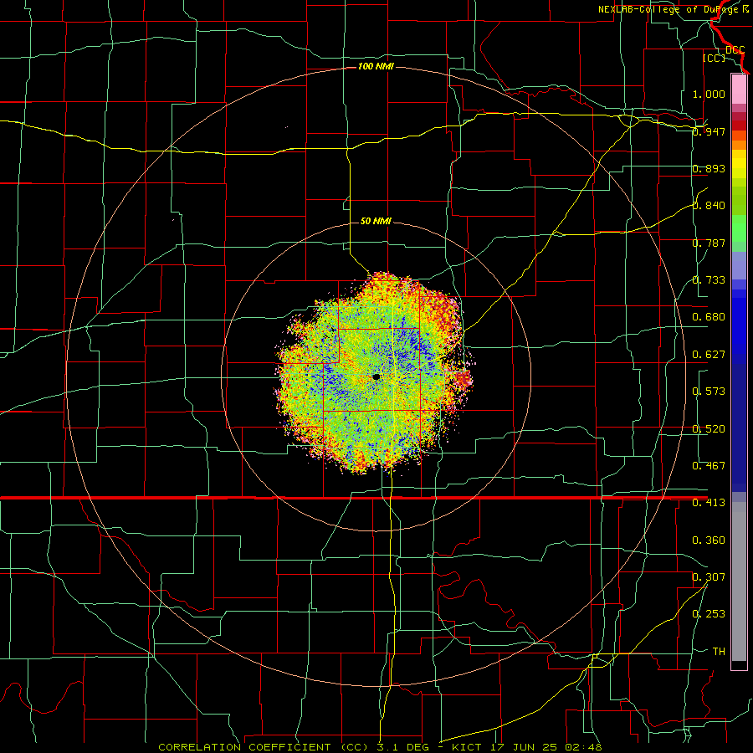
Task: Click the 0.733 color scale value
Action: click(709, 280)
